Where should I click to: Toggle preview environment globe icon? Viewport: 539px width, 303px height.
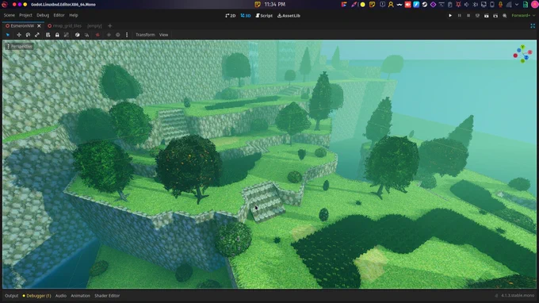[118, 35]
